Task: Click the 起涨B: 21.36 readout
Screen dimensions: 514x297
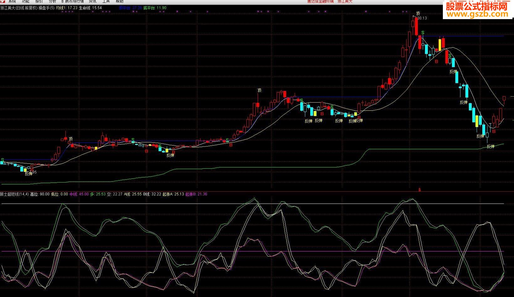Action: coord(196,194)
